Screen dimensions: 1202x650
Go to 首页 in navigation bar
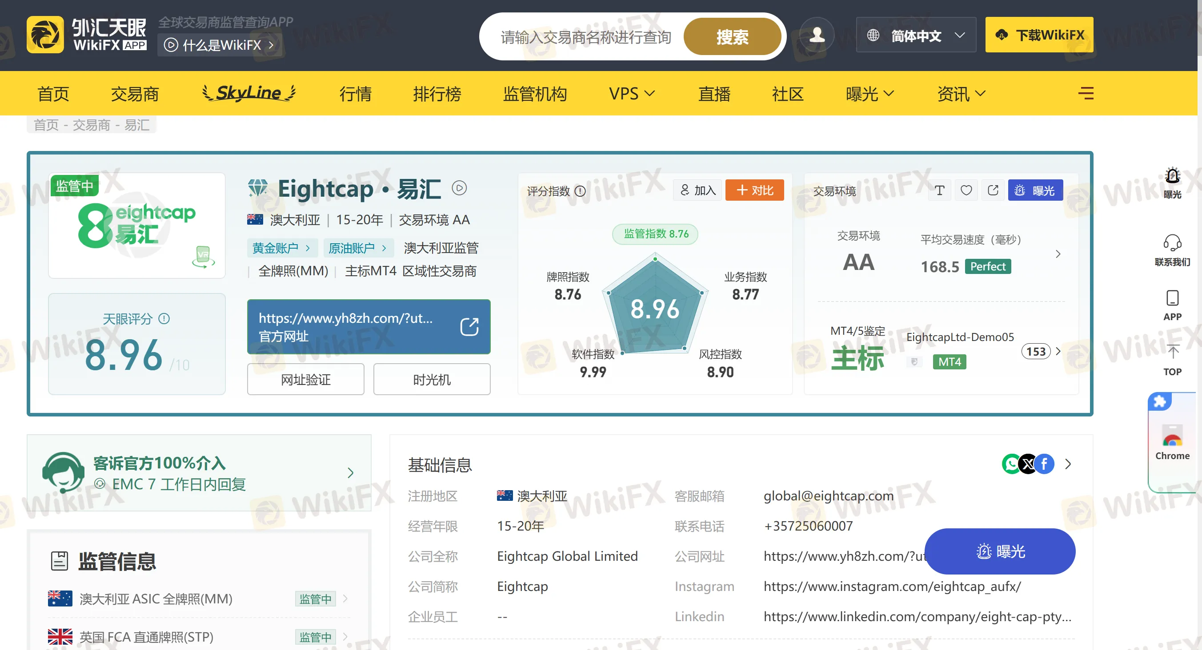pos(53,94)
